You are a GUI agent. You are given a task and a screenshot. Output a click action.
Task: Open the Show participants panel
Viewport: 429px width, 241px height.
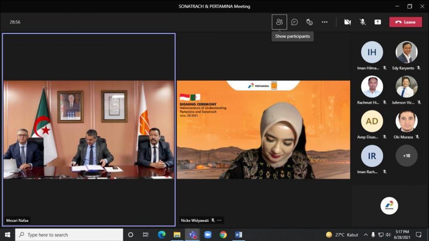pyautogui.click(x=279, y=22)
